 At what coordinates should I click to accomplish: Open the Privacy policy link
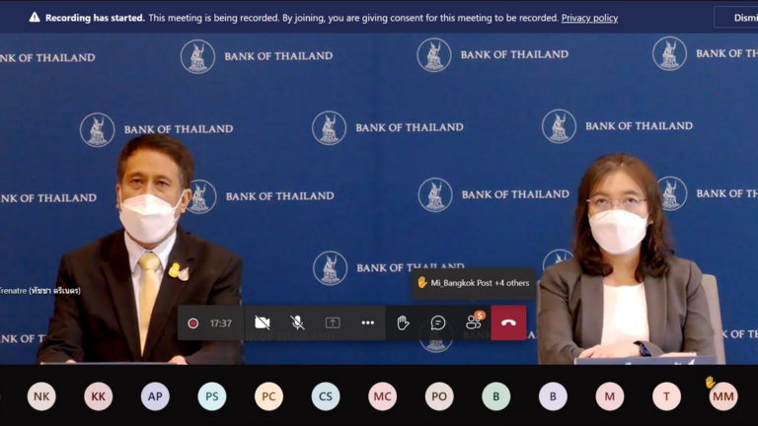coord(589,18)
